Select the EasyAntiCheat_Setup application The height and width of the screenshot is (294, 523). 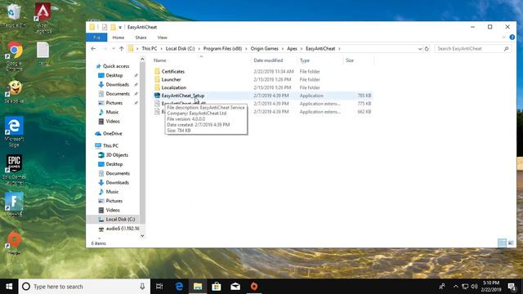(183, 96)
